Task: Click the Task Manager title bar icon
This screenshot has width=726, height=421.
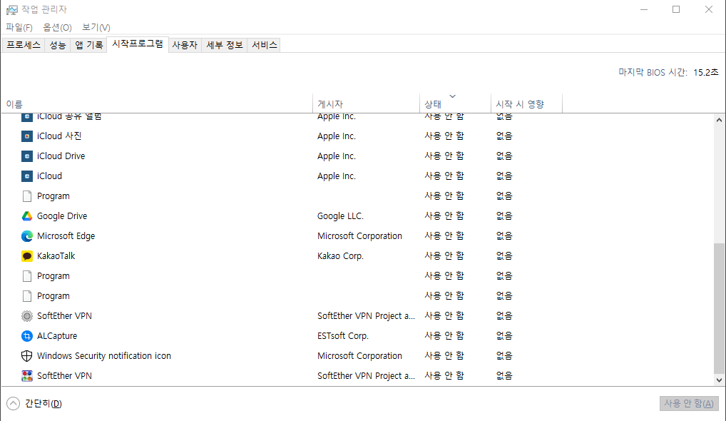Action: pyautogui.click(x=11, y=10)
